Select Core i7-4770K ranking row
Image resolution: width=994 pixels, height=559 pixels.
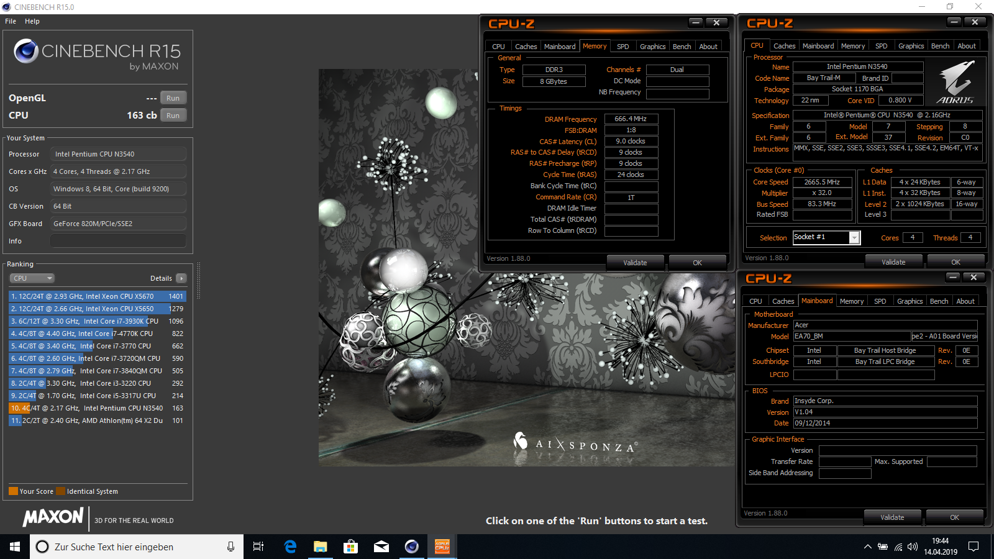tap(98, 334)
